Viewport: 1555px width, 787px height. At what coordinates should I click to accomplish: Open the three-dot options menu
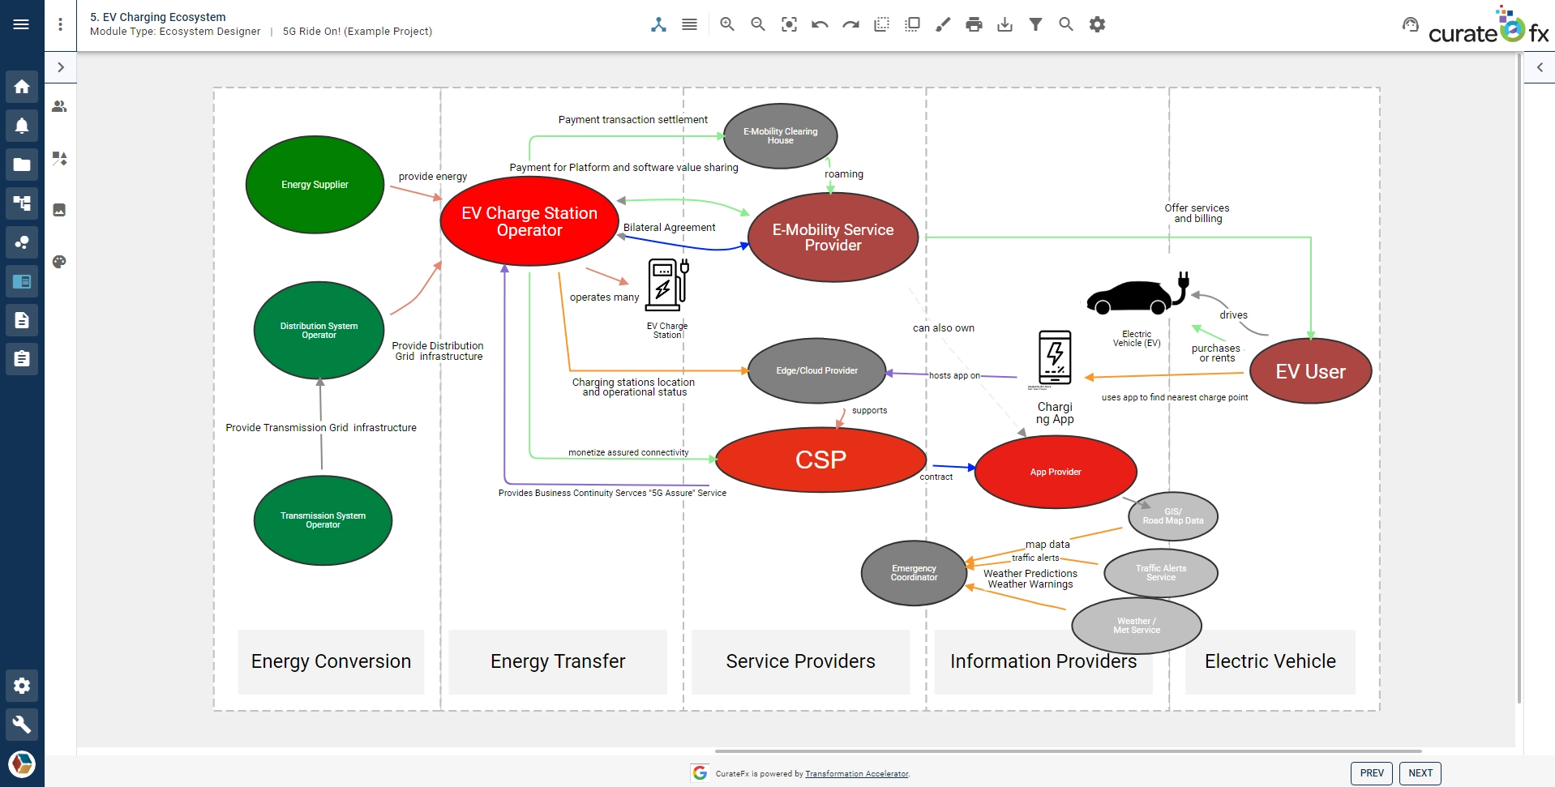[x=60, y=24]
